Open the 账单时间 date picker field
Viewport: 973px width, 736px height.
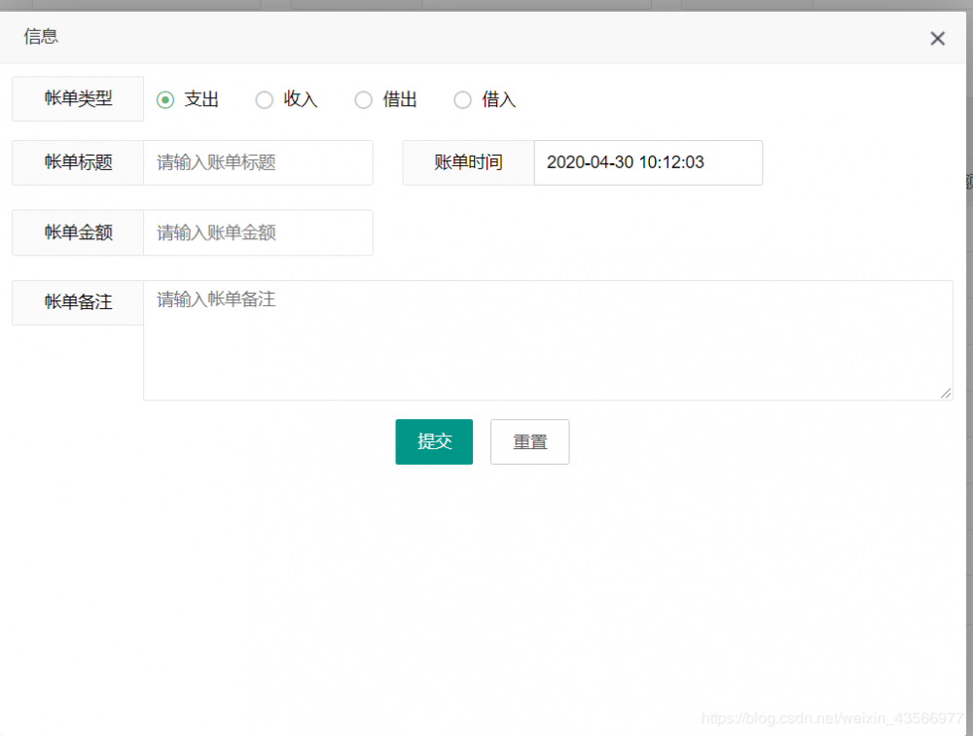[x=647, y=162]
